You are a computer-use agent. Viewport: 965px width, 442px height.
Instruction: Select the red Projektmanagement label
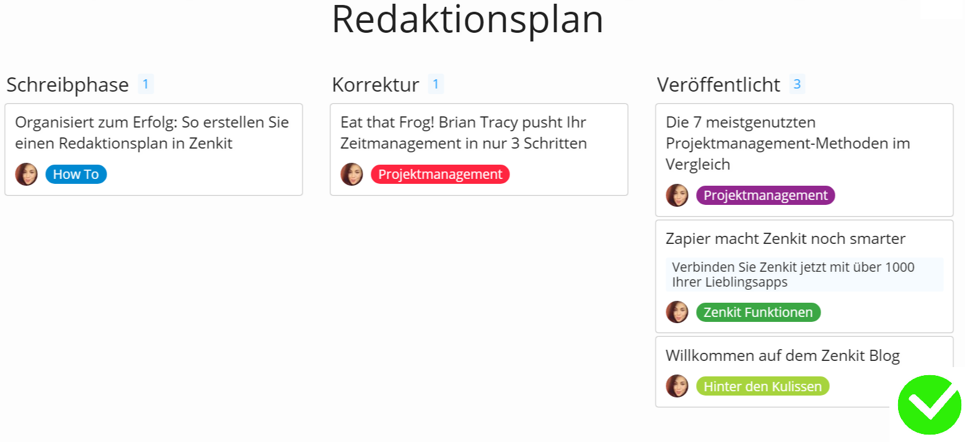pyautogui.click(x=440, y=175)
